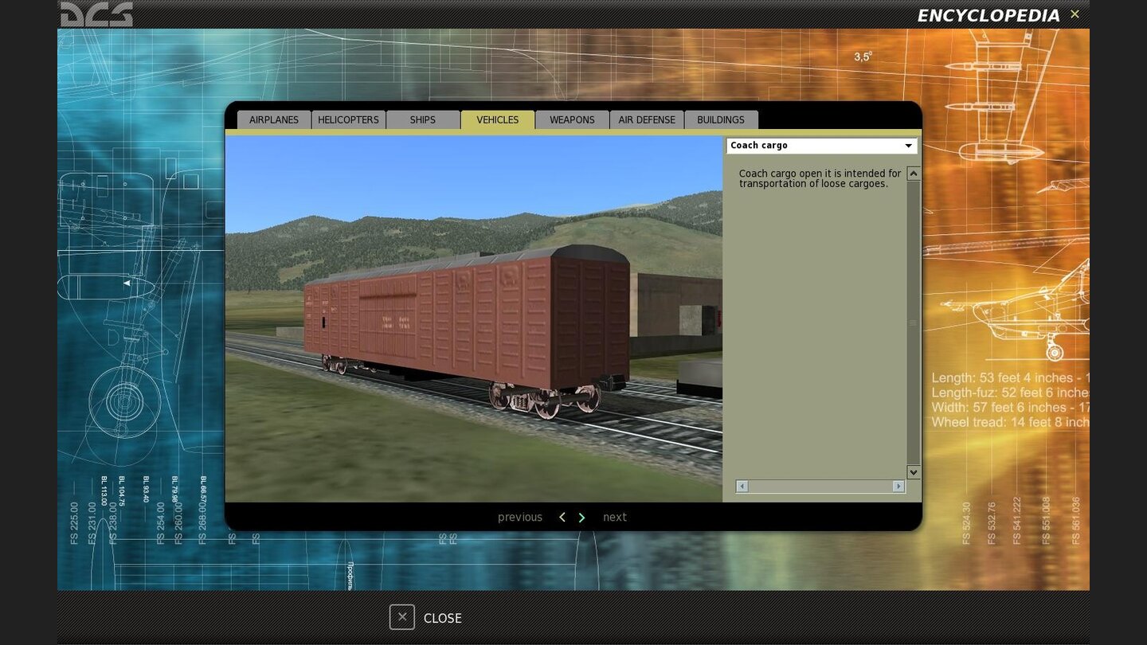Click the horizontal scroll right arrow
The height and width of the screenshot is (645, 1147).
(x=898, y=486)
